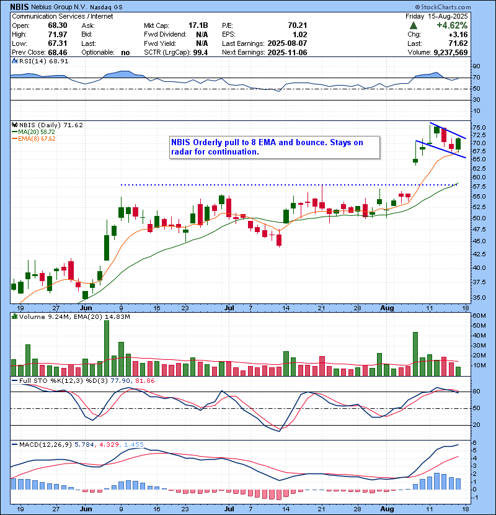
Task: Click the stochastic %D value 81.86
Action: (144, 381)
